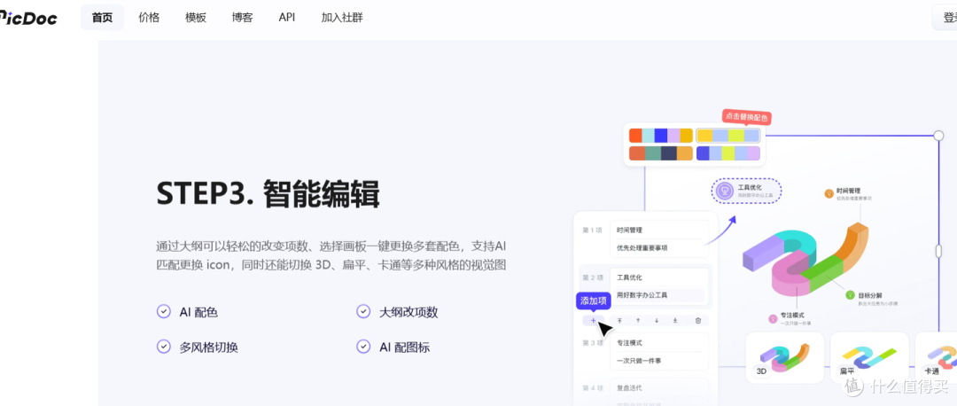The width and height of the screenshot is (957, 406).
Task: Click the canvas right-edge middle handle
Action: tap(938, 251)
